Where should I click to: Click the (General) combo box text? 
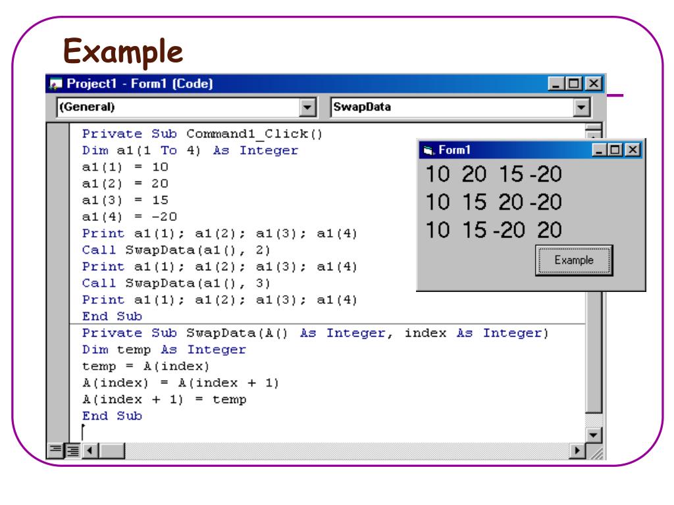pos(88,107)
